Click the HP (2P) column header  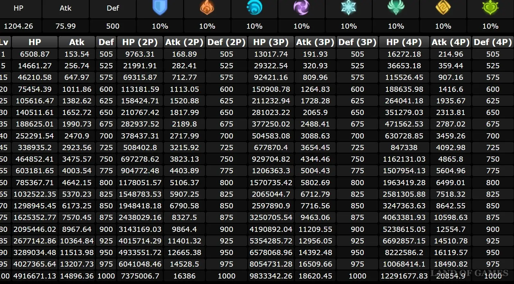click(140, 42)
